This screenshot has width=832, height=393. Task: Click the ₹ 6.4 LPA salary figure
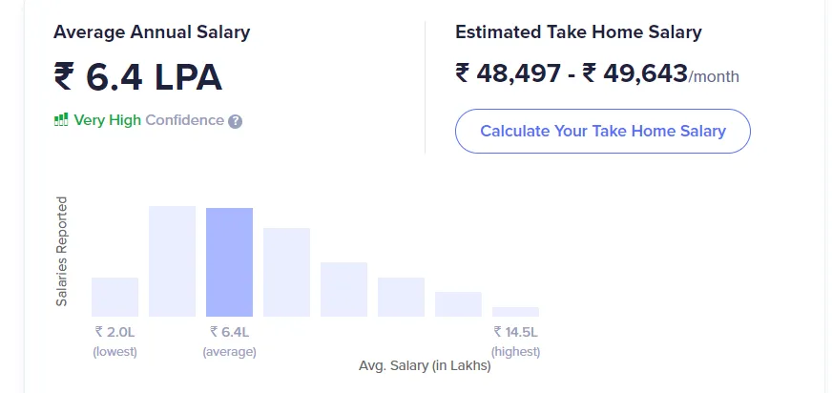click(x=138, y=78)
